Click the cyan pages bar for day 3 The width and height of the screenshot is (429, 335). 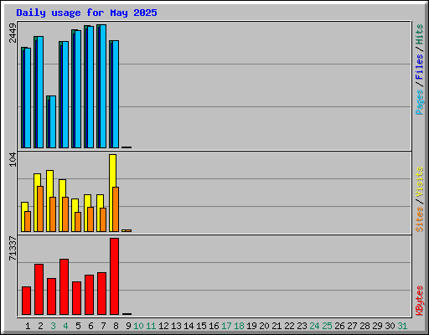53,122
